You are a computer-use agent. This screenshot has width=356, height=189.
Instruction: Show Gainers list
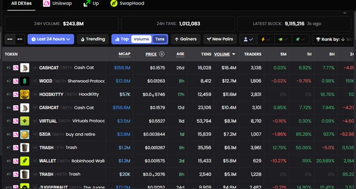185,39
